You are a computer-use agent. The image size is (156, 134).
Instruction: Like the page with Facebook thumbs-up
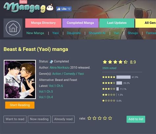(x=64, y=9)
